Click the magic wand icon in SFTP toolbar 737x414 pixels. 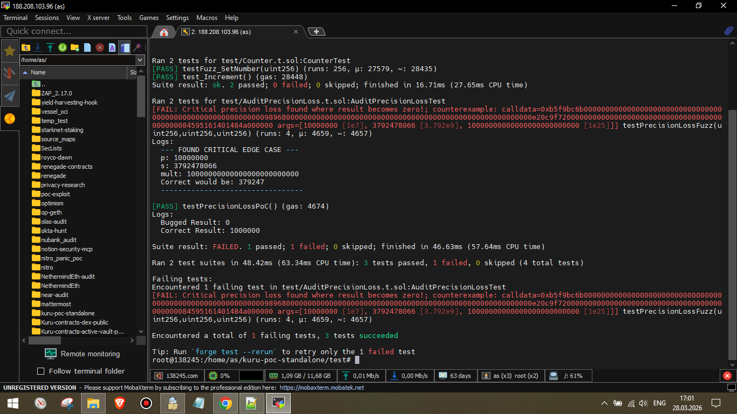pyautogui.click(x=137, y=47)
